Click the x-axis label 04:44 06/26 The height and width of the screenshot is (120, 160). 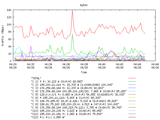click(137, 66)
